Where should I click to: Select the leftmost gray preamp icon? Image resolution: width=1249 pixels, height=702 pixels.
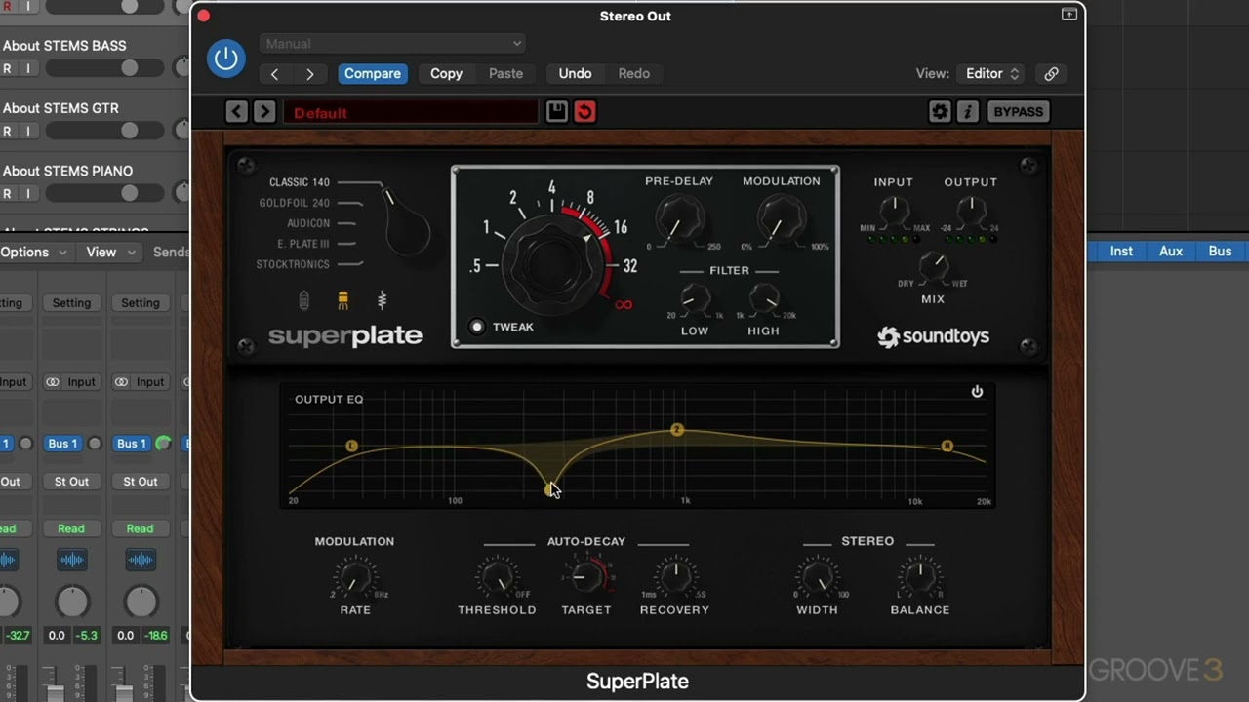coord(304,301)
